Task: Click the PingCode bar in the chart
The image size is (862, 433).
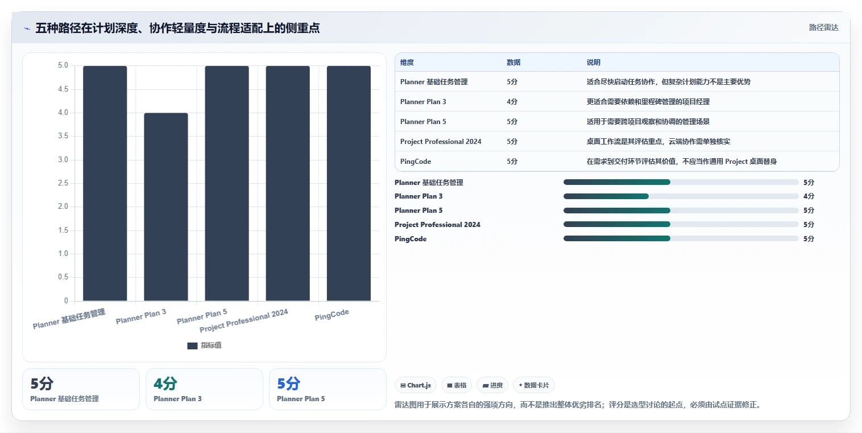Action: click(x=349, y=183)
